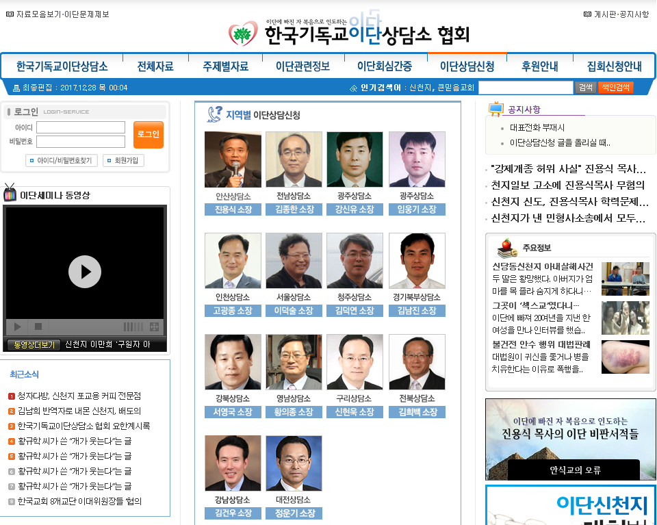Open recent news item 8 한국교회 8개교단
This screenshot has width=657, height=525.
(x=79, y=502)
